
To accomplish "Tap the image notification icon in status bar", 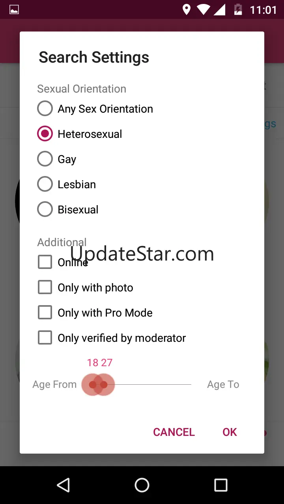I will pyautogui.click(x=14, y=10).
